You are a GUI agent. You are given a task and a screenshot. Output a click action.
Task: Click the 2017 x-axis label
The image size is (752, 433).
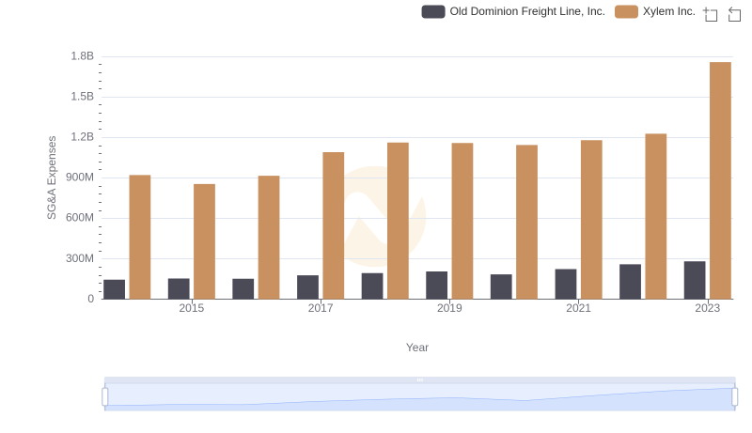tap(321, 308)
